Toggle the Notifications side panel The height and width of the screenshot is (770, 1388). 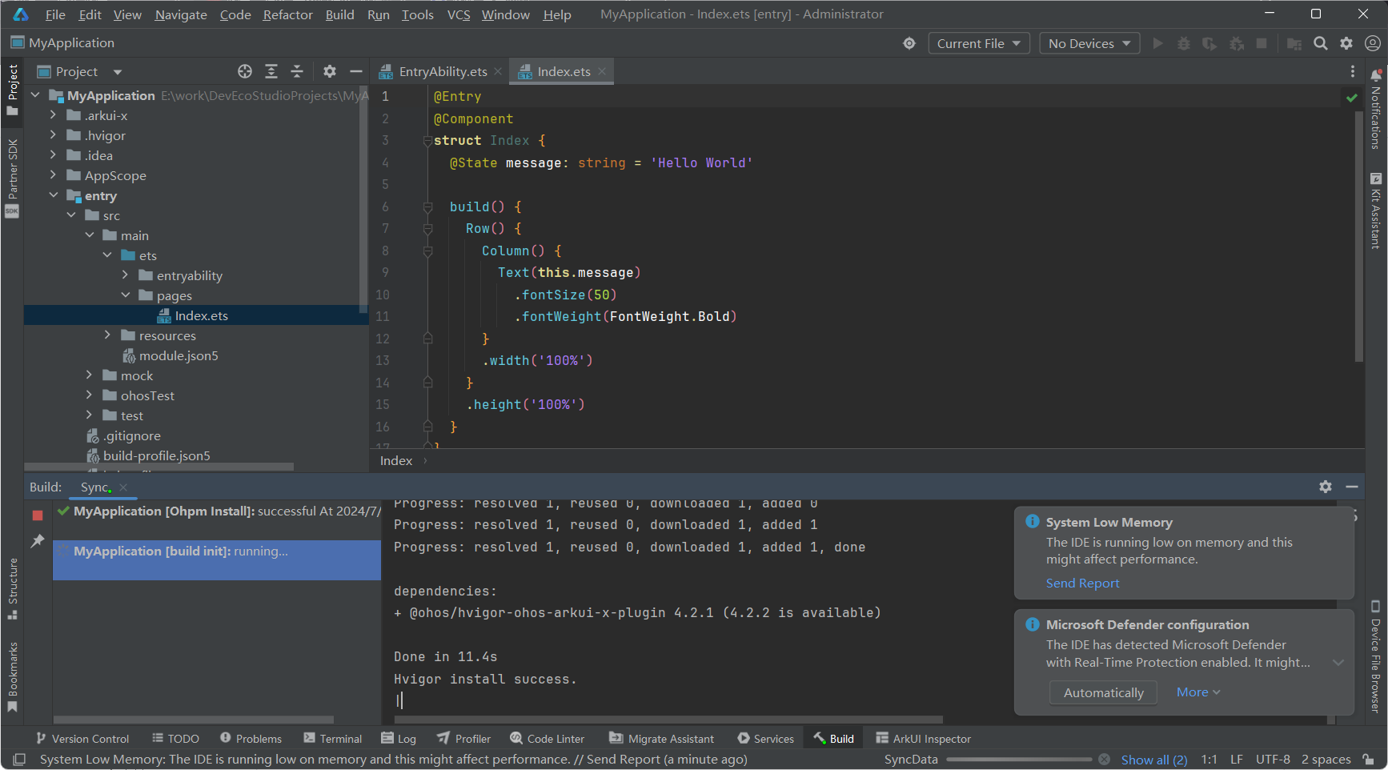tap(1375, 110)
